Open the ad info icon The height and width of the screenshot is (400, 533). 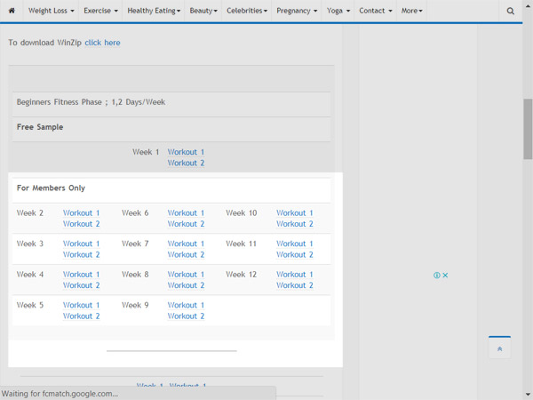click(x=437, y=276)
